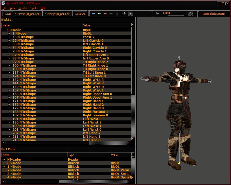Click Block List horizontal scroll right arrow
This screenshot has height=185, width=231.
129,142
